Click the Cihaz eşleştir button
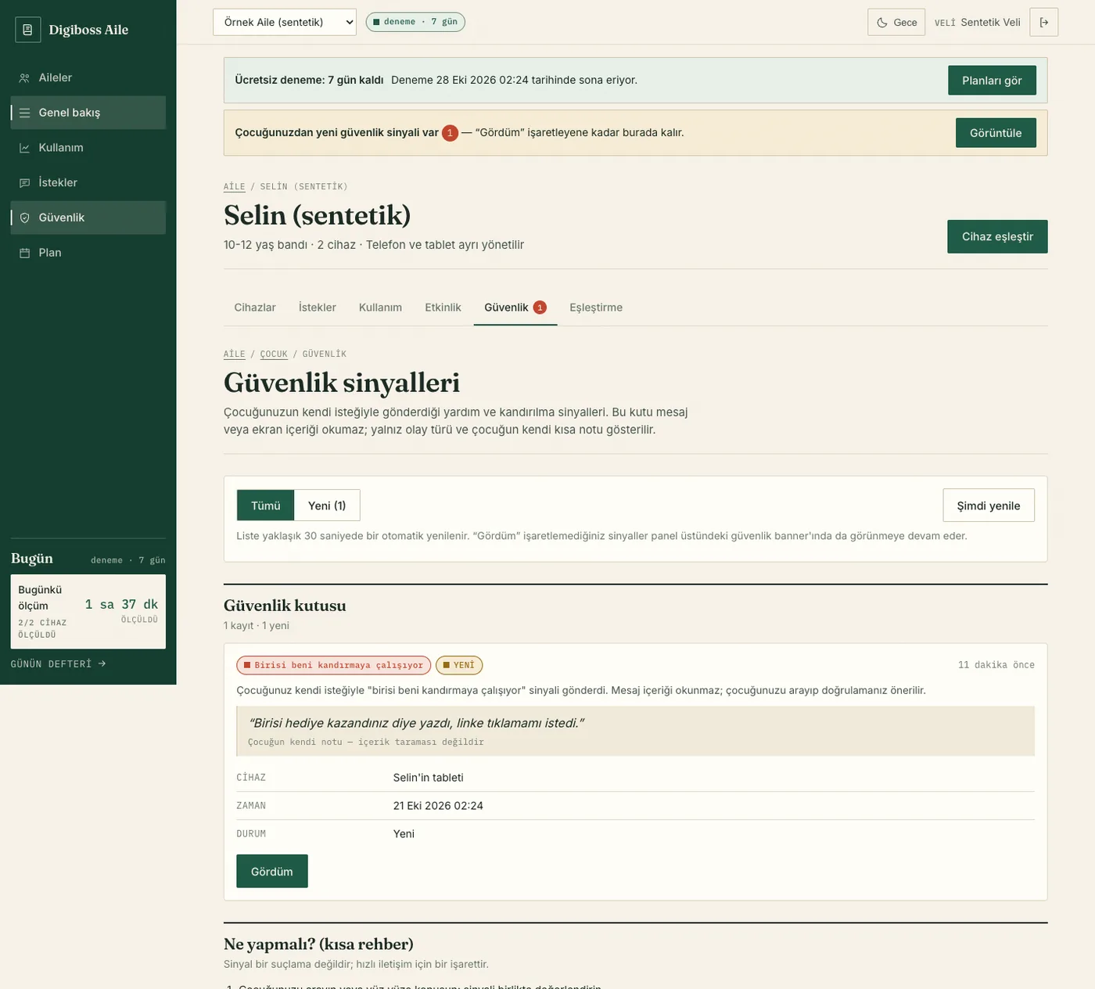1095x989 pixels. coord(997,237)
